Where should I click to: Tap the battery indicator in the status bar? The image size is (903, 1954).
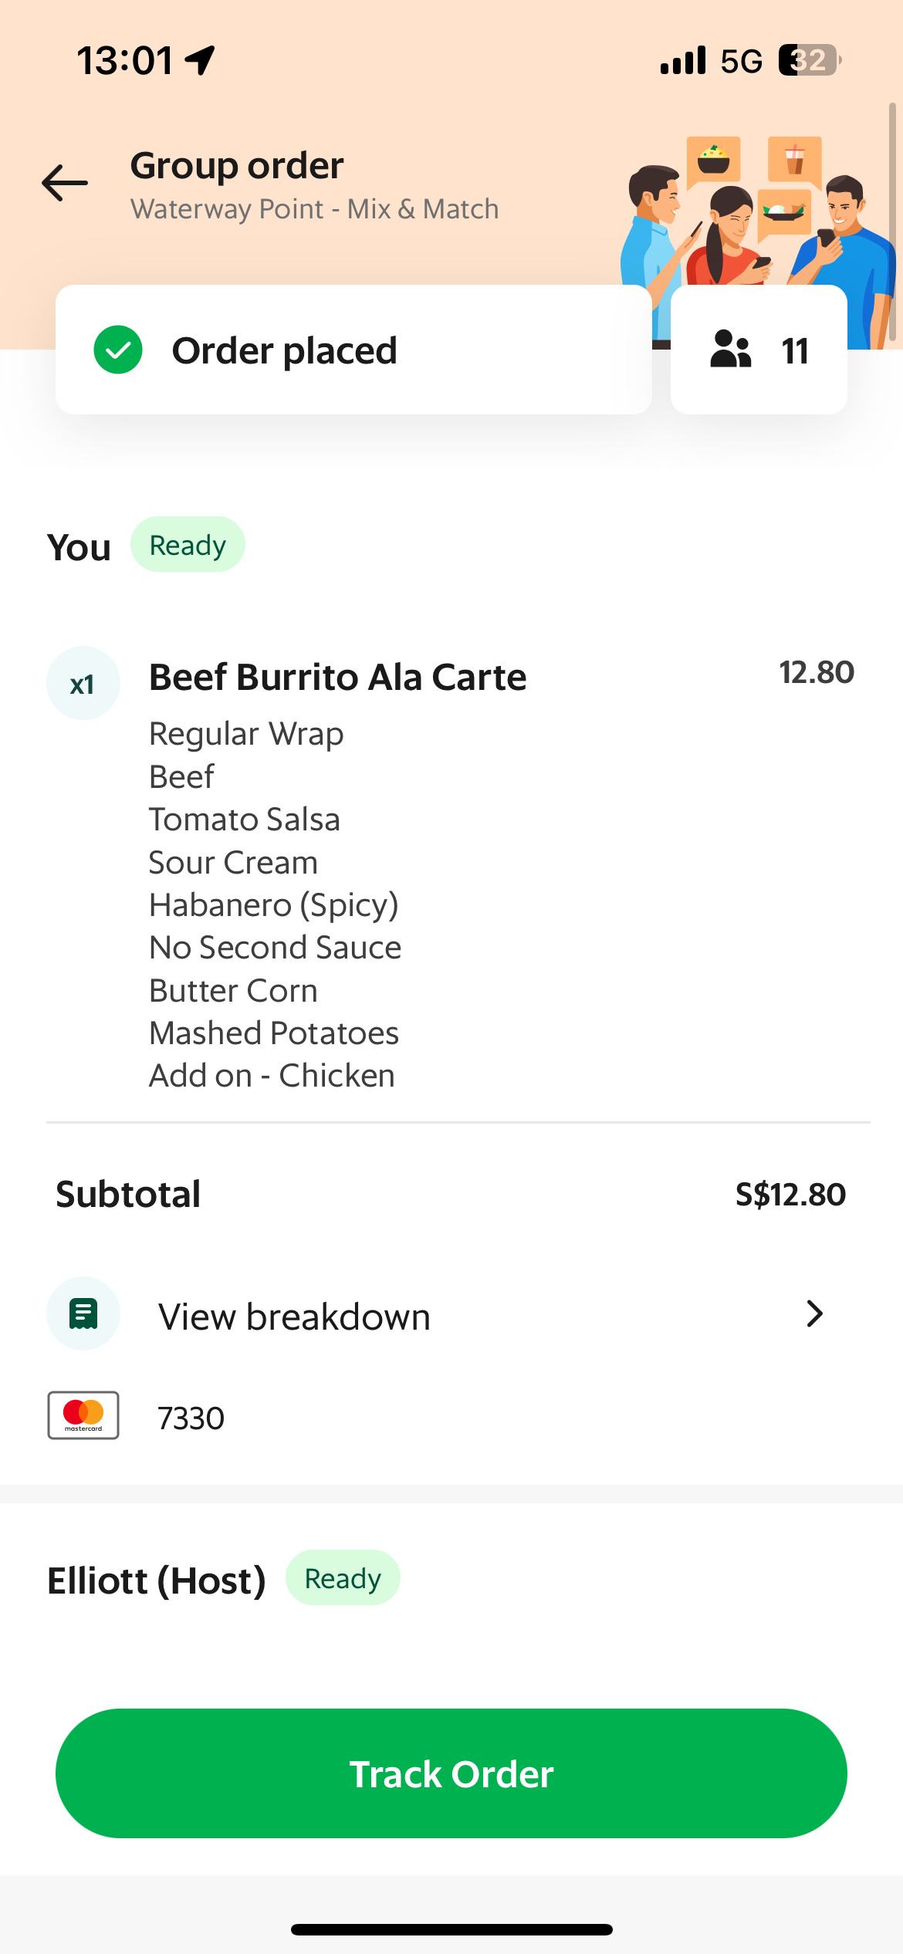(x=807, y=59)
